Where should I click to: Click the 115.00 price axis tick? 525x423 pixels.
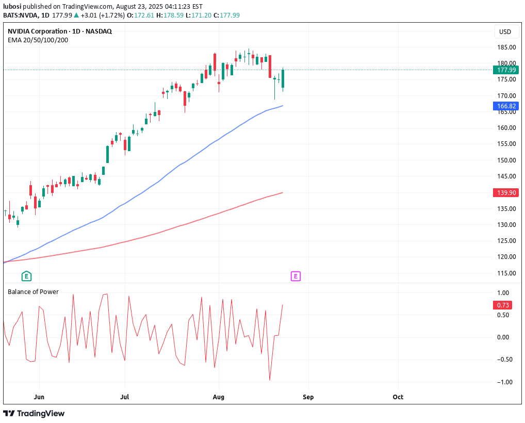point(506,273)
